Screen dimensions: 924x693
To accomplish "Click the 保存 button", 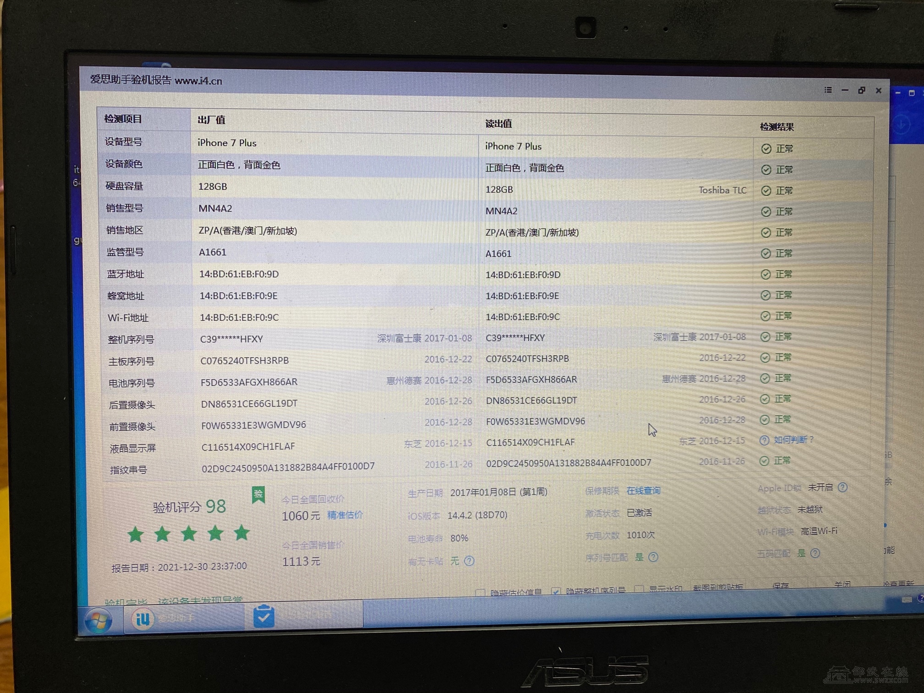I will 780,586.
